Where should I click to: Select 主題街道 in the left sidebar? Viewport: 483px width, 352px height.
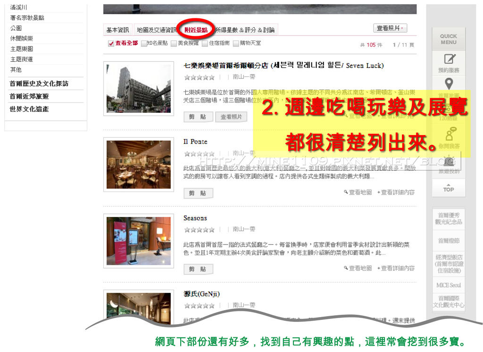pos(22,59)
